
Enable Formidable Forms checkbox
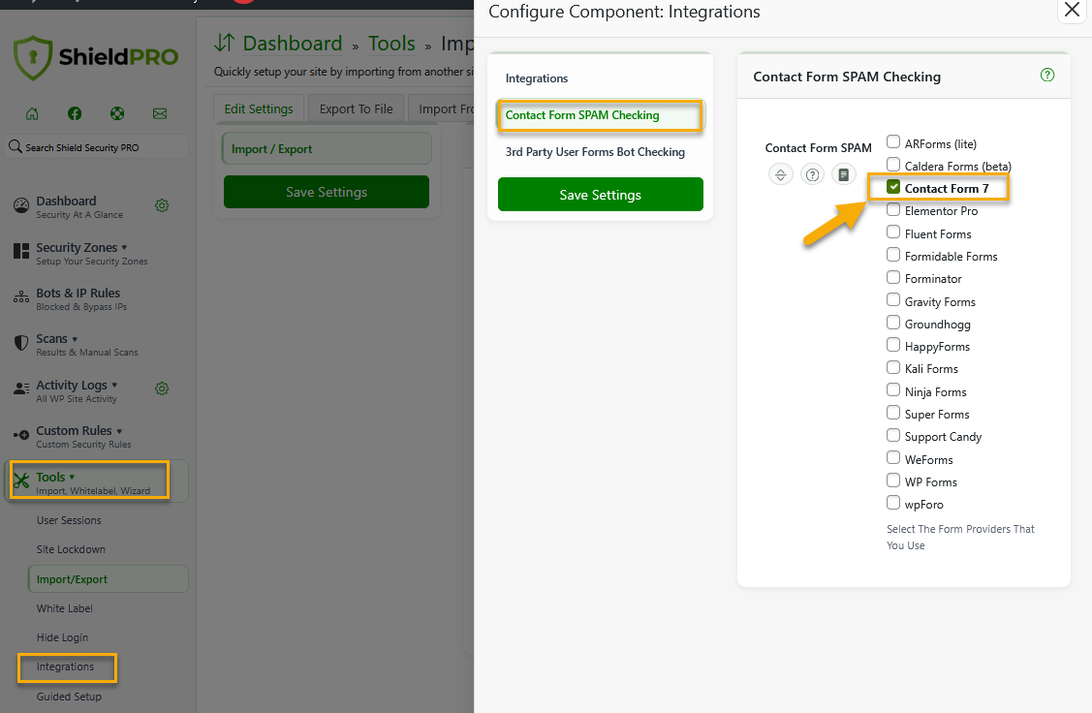892,254
